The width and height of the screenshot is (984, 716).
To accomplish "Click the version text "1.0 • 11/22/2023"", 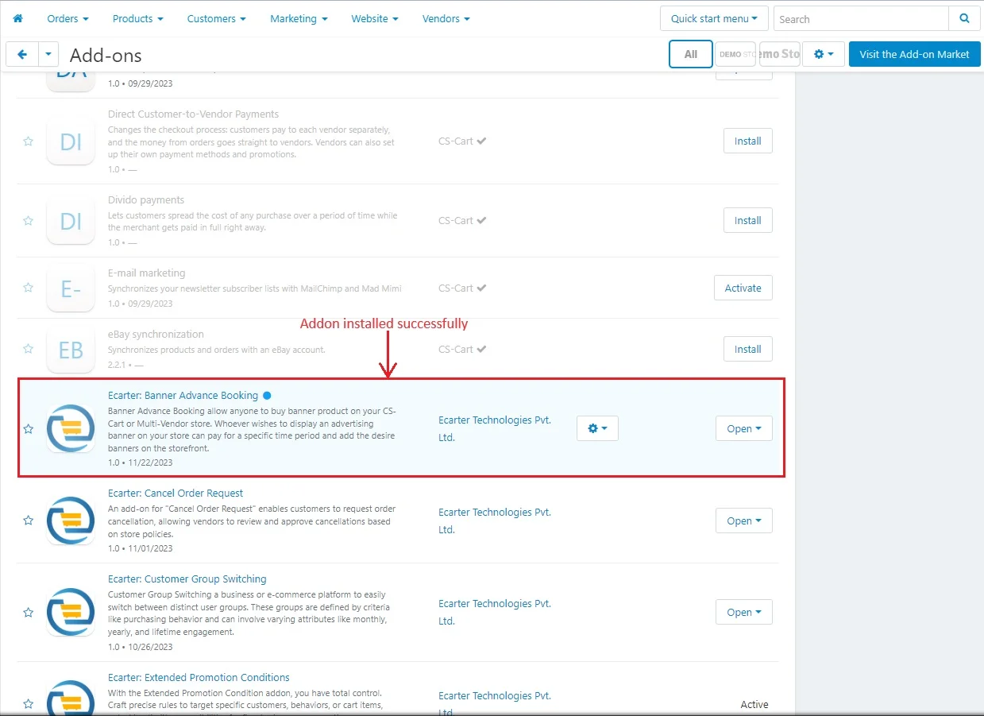I will click(x=141, y=462).
